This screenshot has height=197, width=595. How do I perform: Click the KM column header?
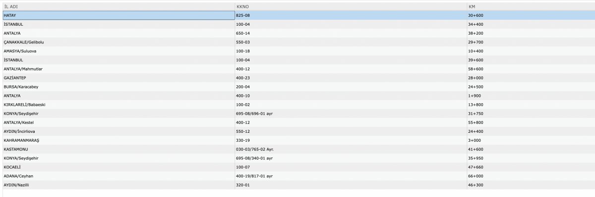[531, 6]
